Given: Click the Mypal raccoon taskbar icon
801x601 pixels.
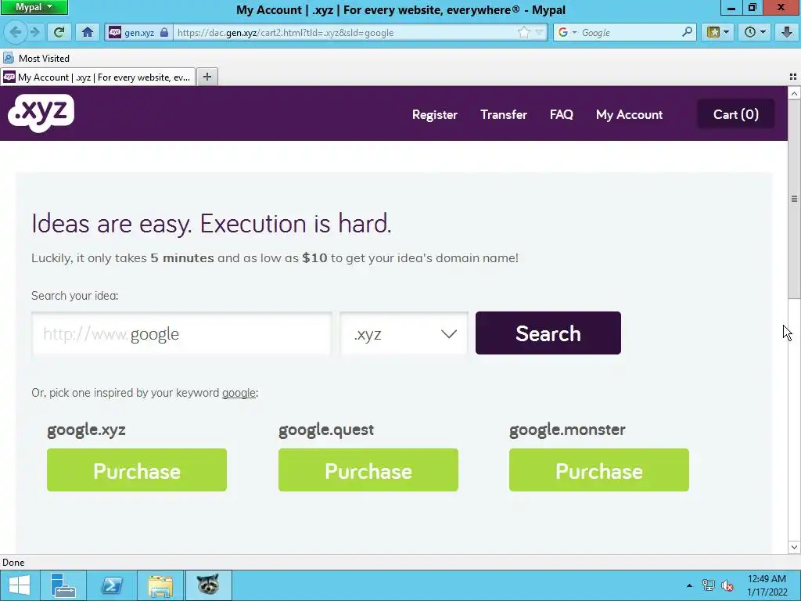Looking at the screenshot, I should tap(208, 585).
